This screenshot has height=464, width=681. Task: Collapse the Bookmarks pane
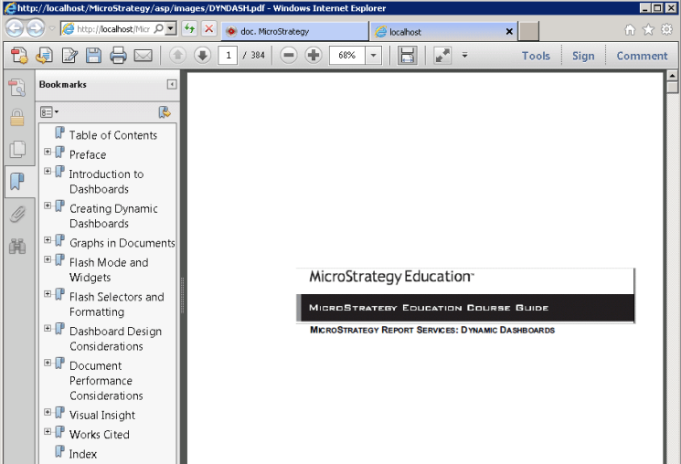[171, 84]
